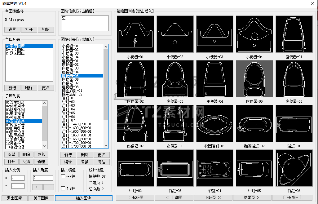Image resolution: width=318 pixels, height=204 pixels.
Task: Click the +预览+ button
Action: pos(292,197)
